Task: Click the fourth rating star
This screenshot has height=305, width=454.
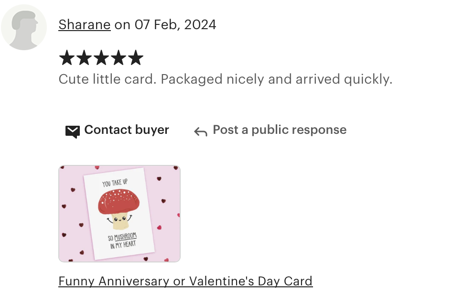Action: click(x=119, y=57)
